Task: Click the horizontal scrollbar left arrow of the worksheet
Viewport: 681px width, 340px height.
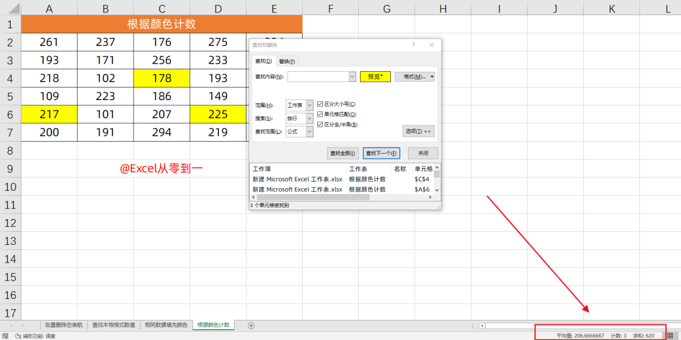Action: (482, 326)
